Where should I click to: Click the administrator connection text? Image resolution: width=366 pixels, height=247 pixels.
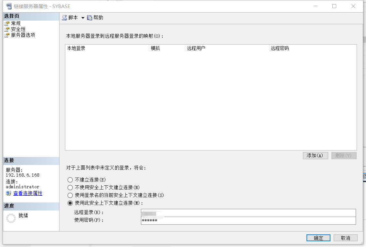[x=22, y=187]
